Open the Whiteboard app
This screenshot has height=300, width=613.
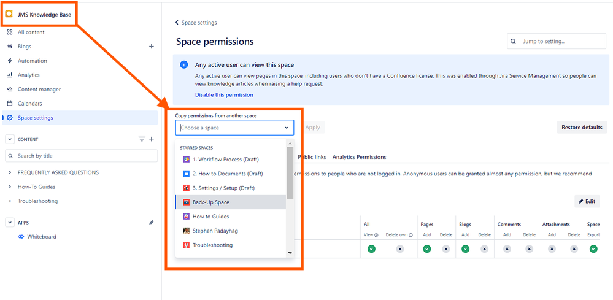[42, 237]
